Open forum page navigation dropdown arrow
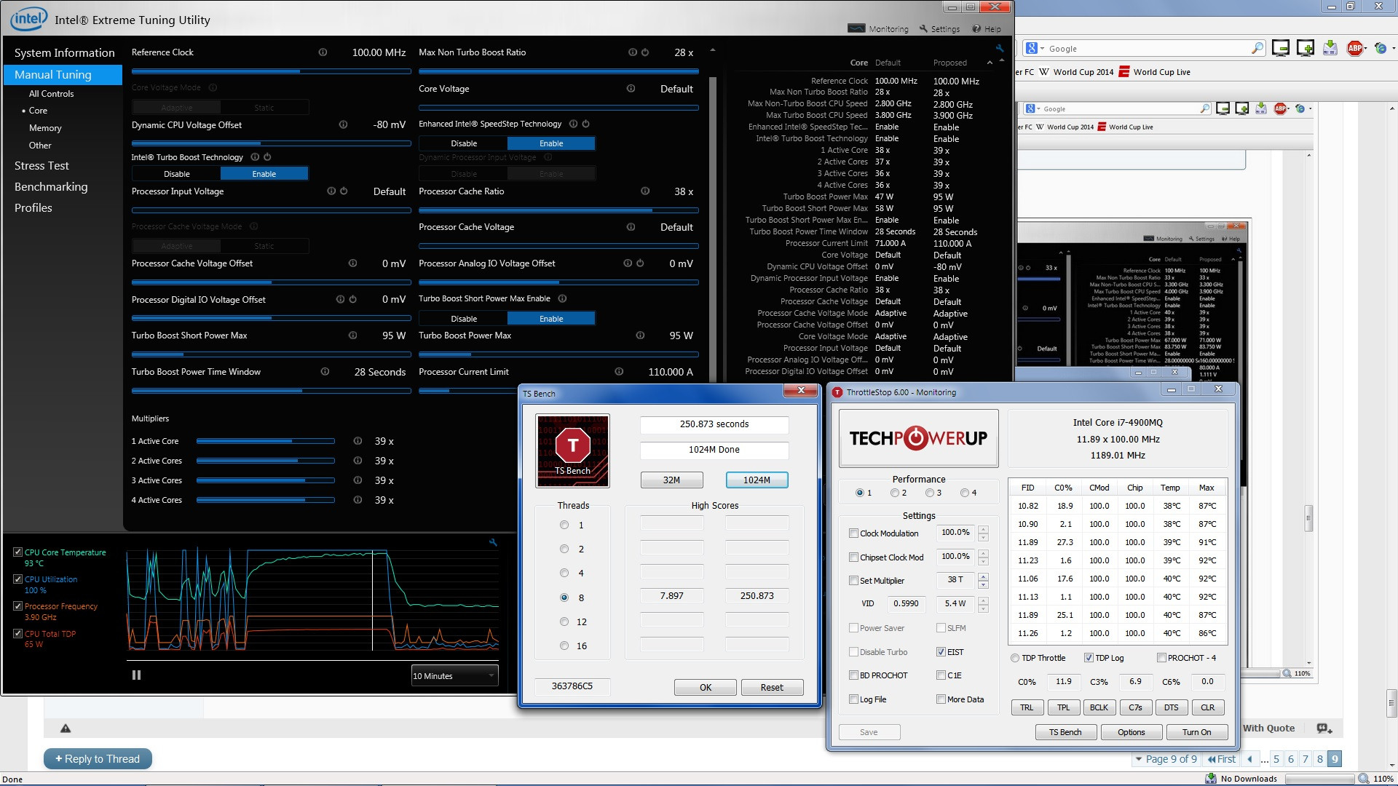Screen dimensions: 1398x786 tap(1139, 759)
